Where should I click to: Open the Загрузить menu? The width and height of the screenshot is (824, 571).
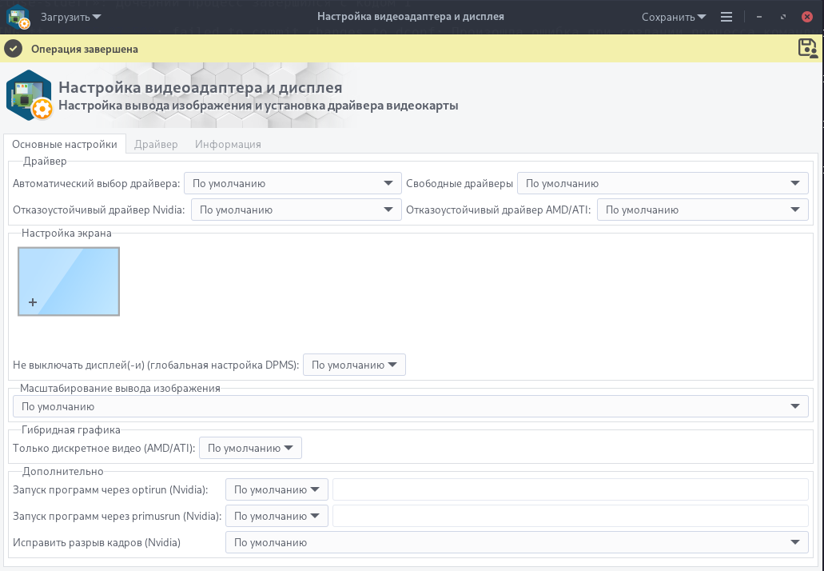pos(71,17)
